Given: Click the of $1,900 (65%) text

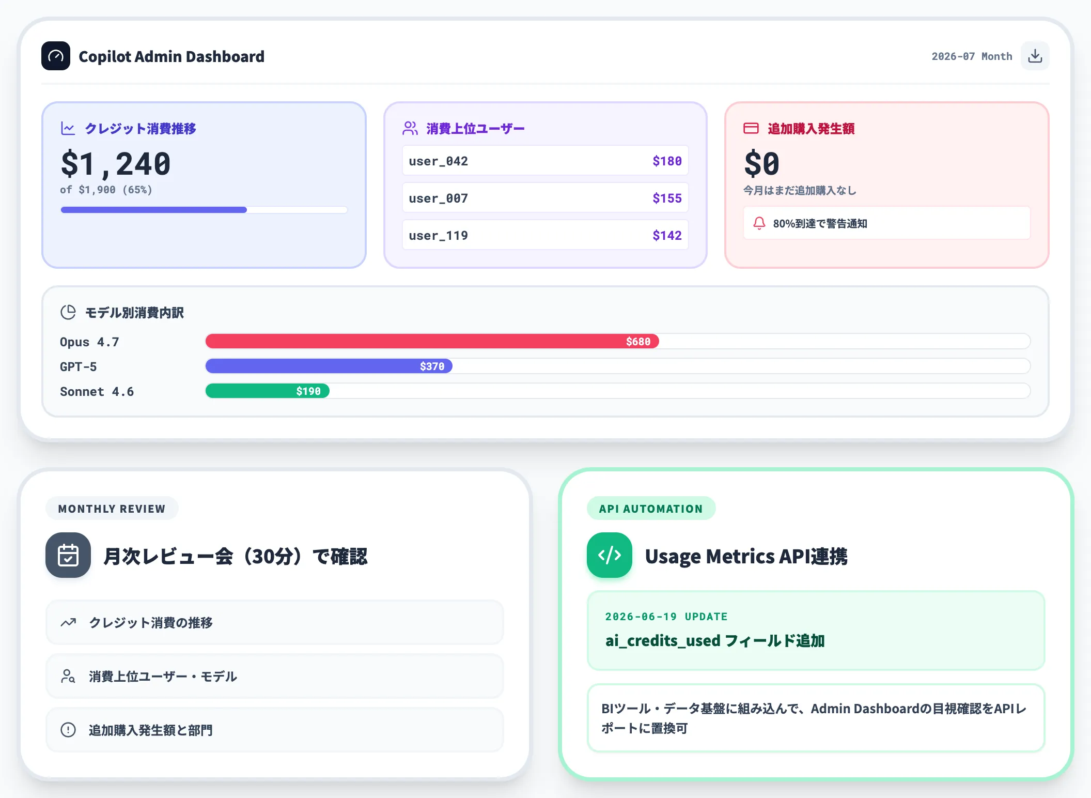Looking at the screenshot, I should [106, 190].
